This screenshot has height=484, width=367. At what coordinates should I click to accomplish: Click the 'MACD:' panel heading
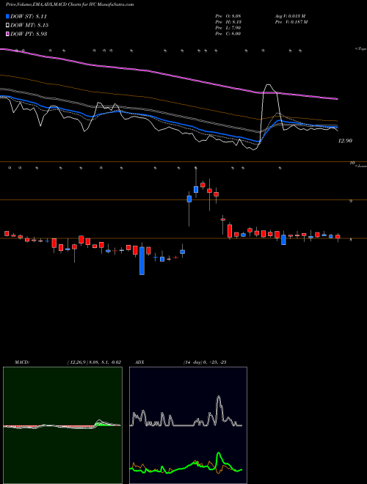pos(21,362)
